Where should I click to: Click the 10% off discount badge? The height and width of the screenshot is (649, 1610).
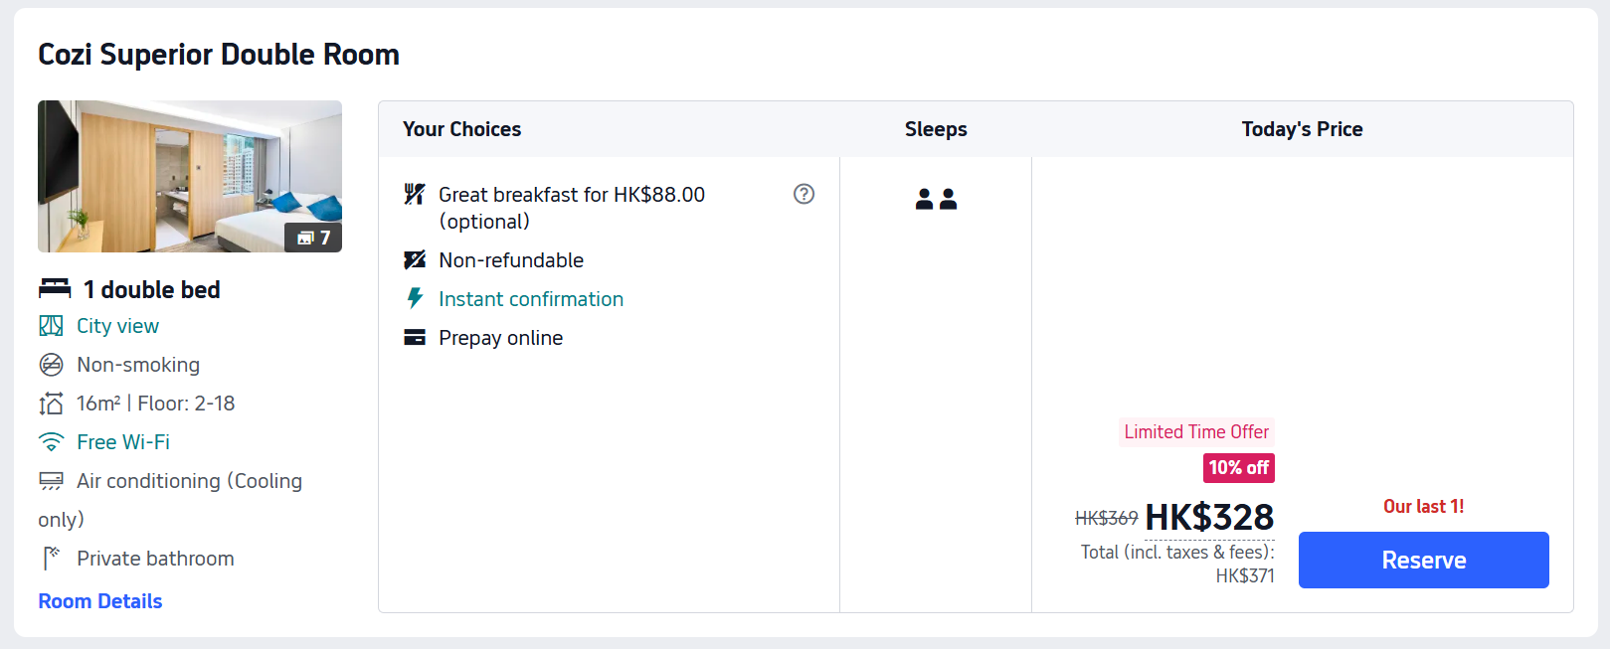tap(1238, 468)
